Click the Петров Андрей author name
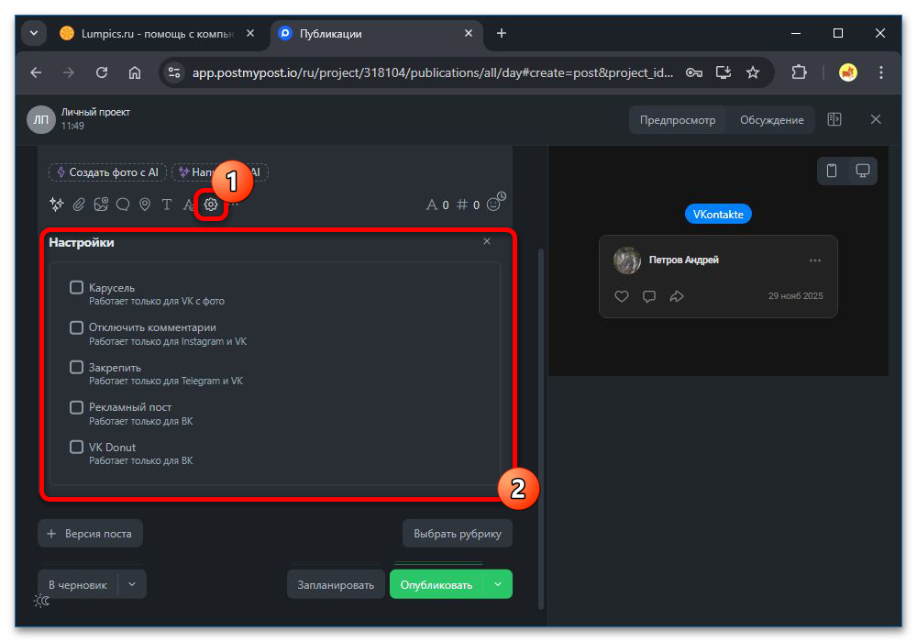This screenshot has width=917, height=642. [x=684, y=260]
